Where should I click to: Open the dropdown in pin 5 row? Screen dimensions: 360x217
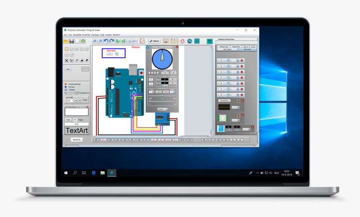click(235, 78)
